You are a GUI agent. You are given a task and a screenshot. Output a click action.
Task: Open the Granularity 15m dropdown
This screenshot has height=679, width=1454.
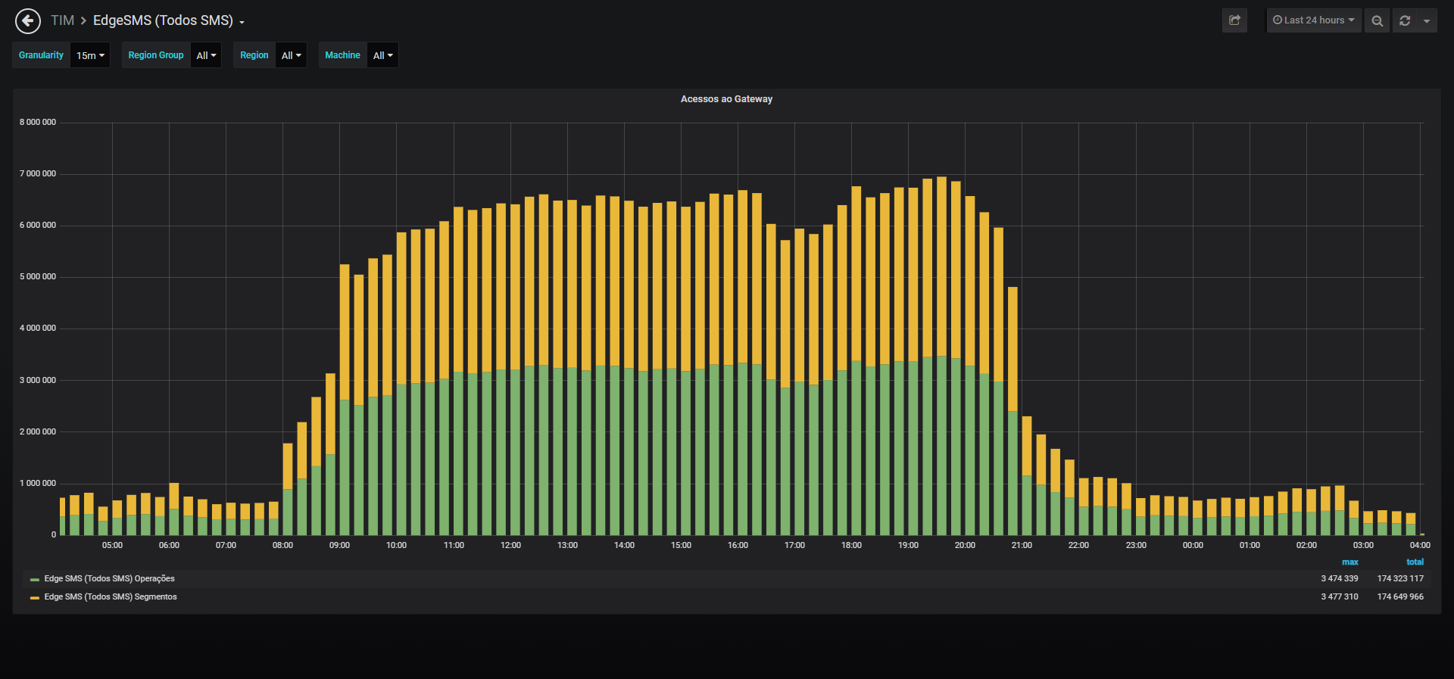tap(90, 55)
